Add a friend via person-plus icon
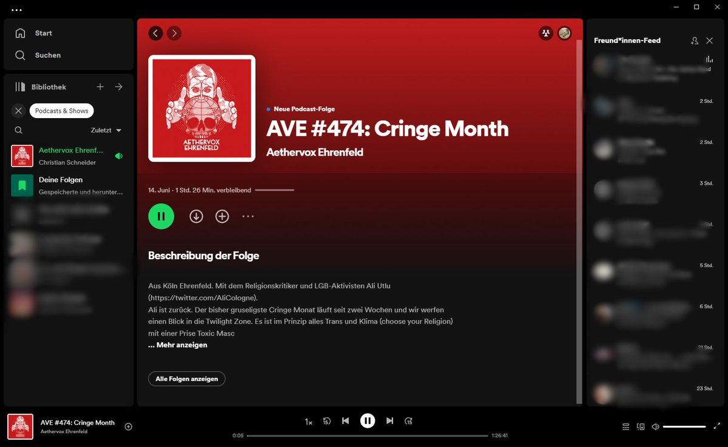 point(695,41)
